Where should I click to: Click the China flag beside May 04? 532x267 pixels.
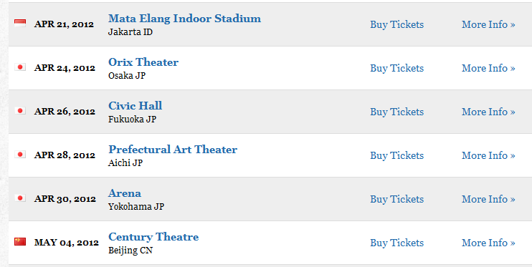pos(20,241)
